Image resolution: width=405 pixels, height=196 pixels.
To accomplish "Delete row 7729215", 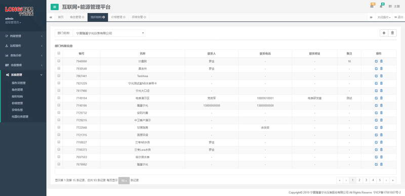I will click(x=382, y=120).
